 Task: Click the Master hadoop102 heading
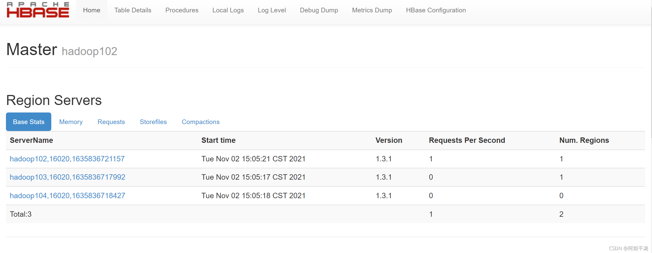[x=62, y=49]
